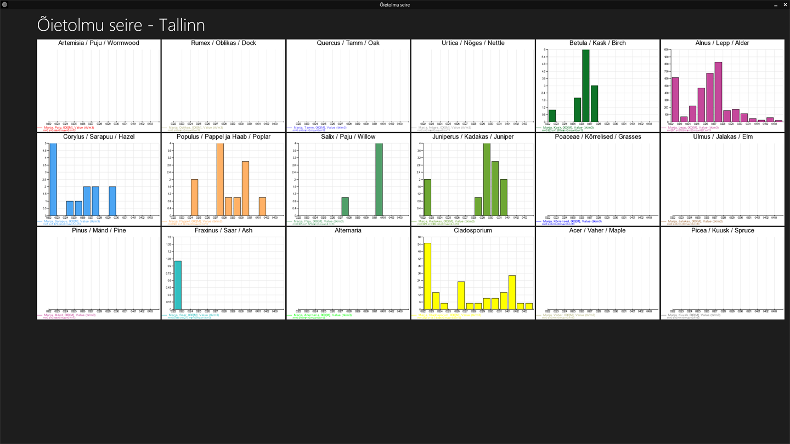Open the Betula / Kask / Birch chart

(597, 86)
